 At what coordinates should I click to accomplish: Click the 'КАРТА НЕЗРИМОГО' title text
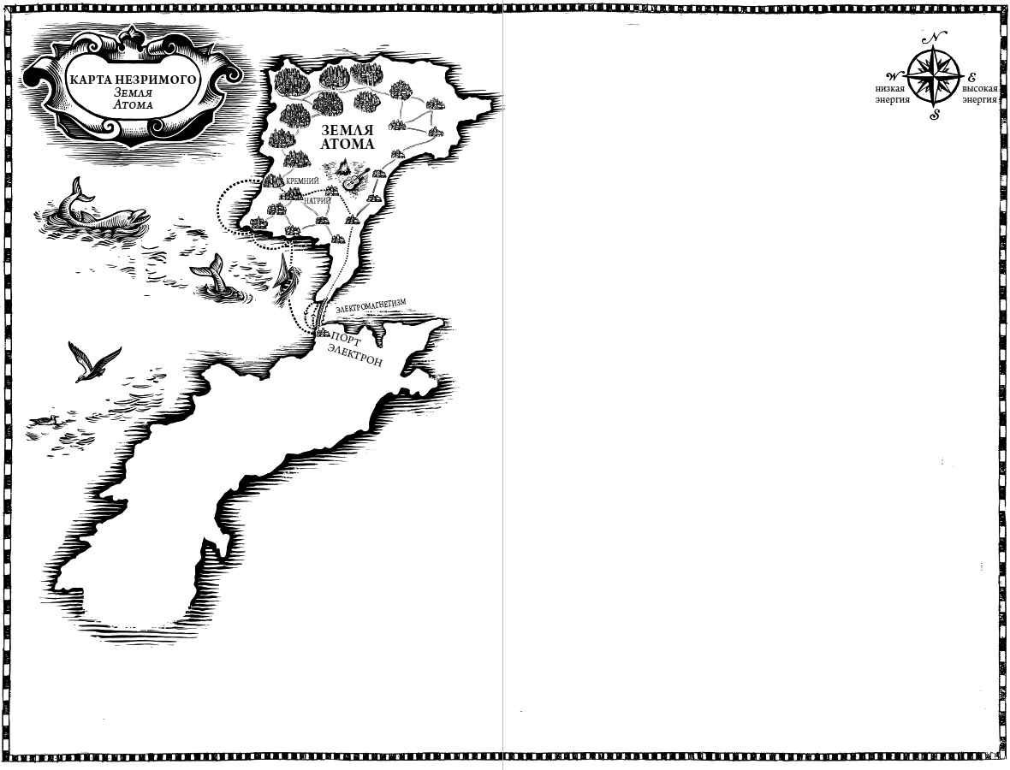point(133,80)
